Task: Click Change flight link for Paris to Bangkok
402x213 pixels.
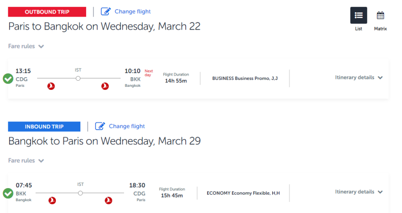Action: pyautogui.click(x=132, y=11)
